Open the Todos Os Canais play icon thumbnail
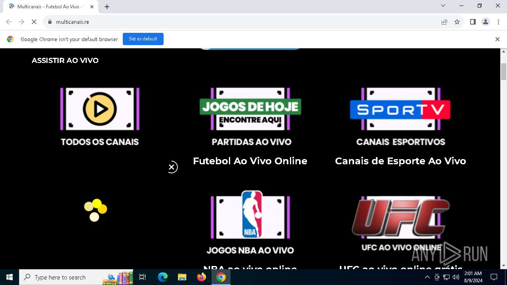The image size is (507, 285). point(100,109)
